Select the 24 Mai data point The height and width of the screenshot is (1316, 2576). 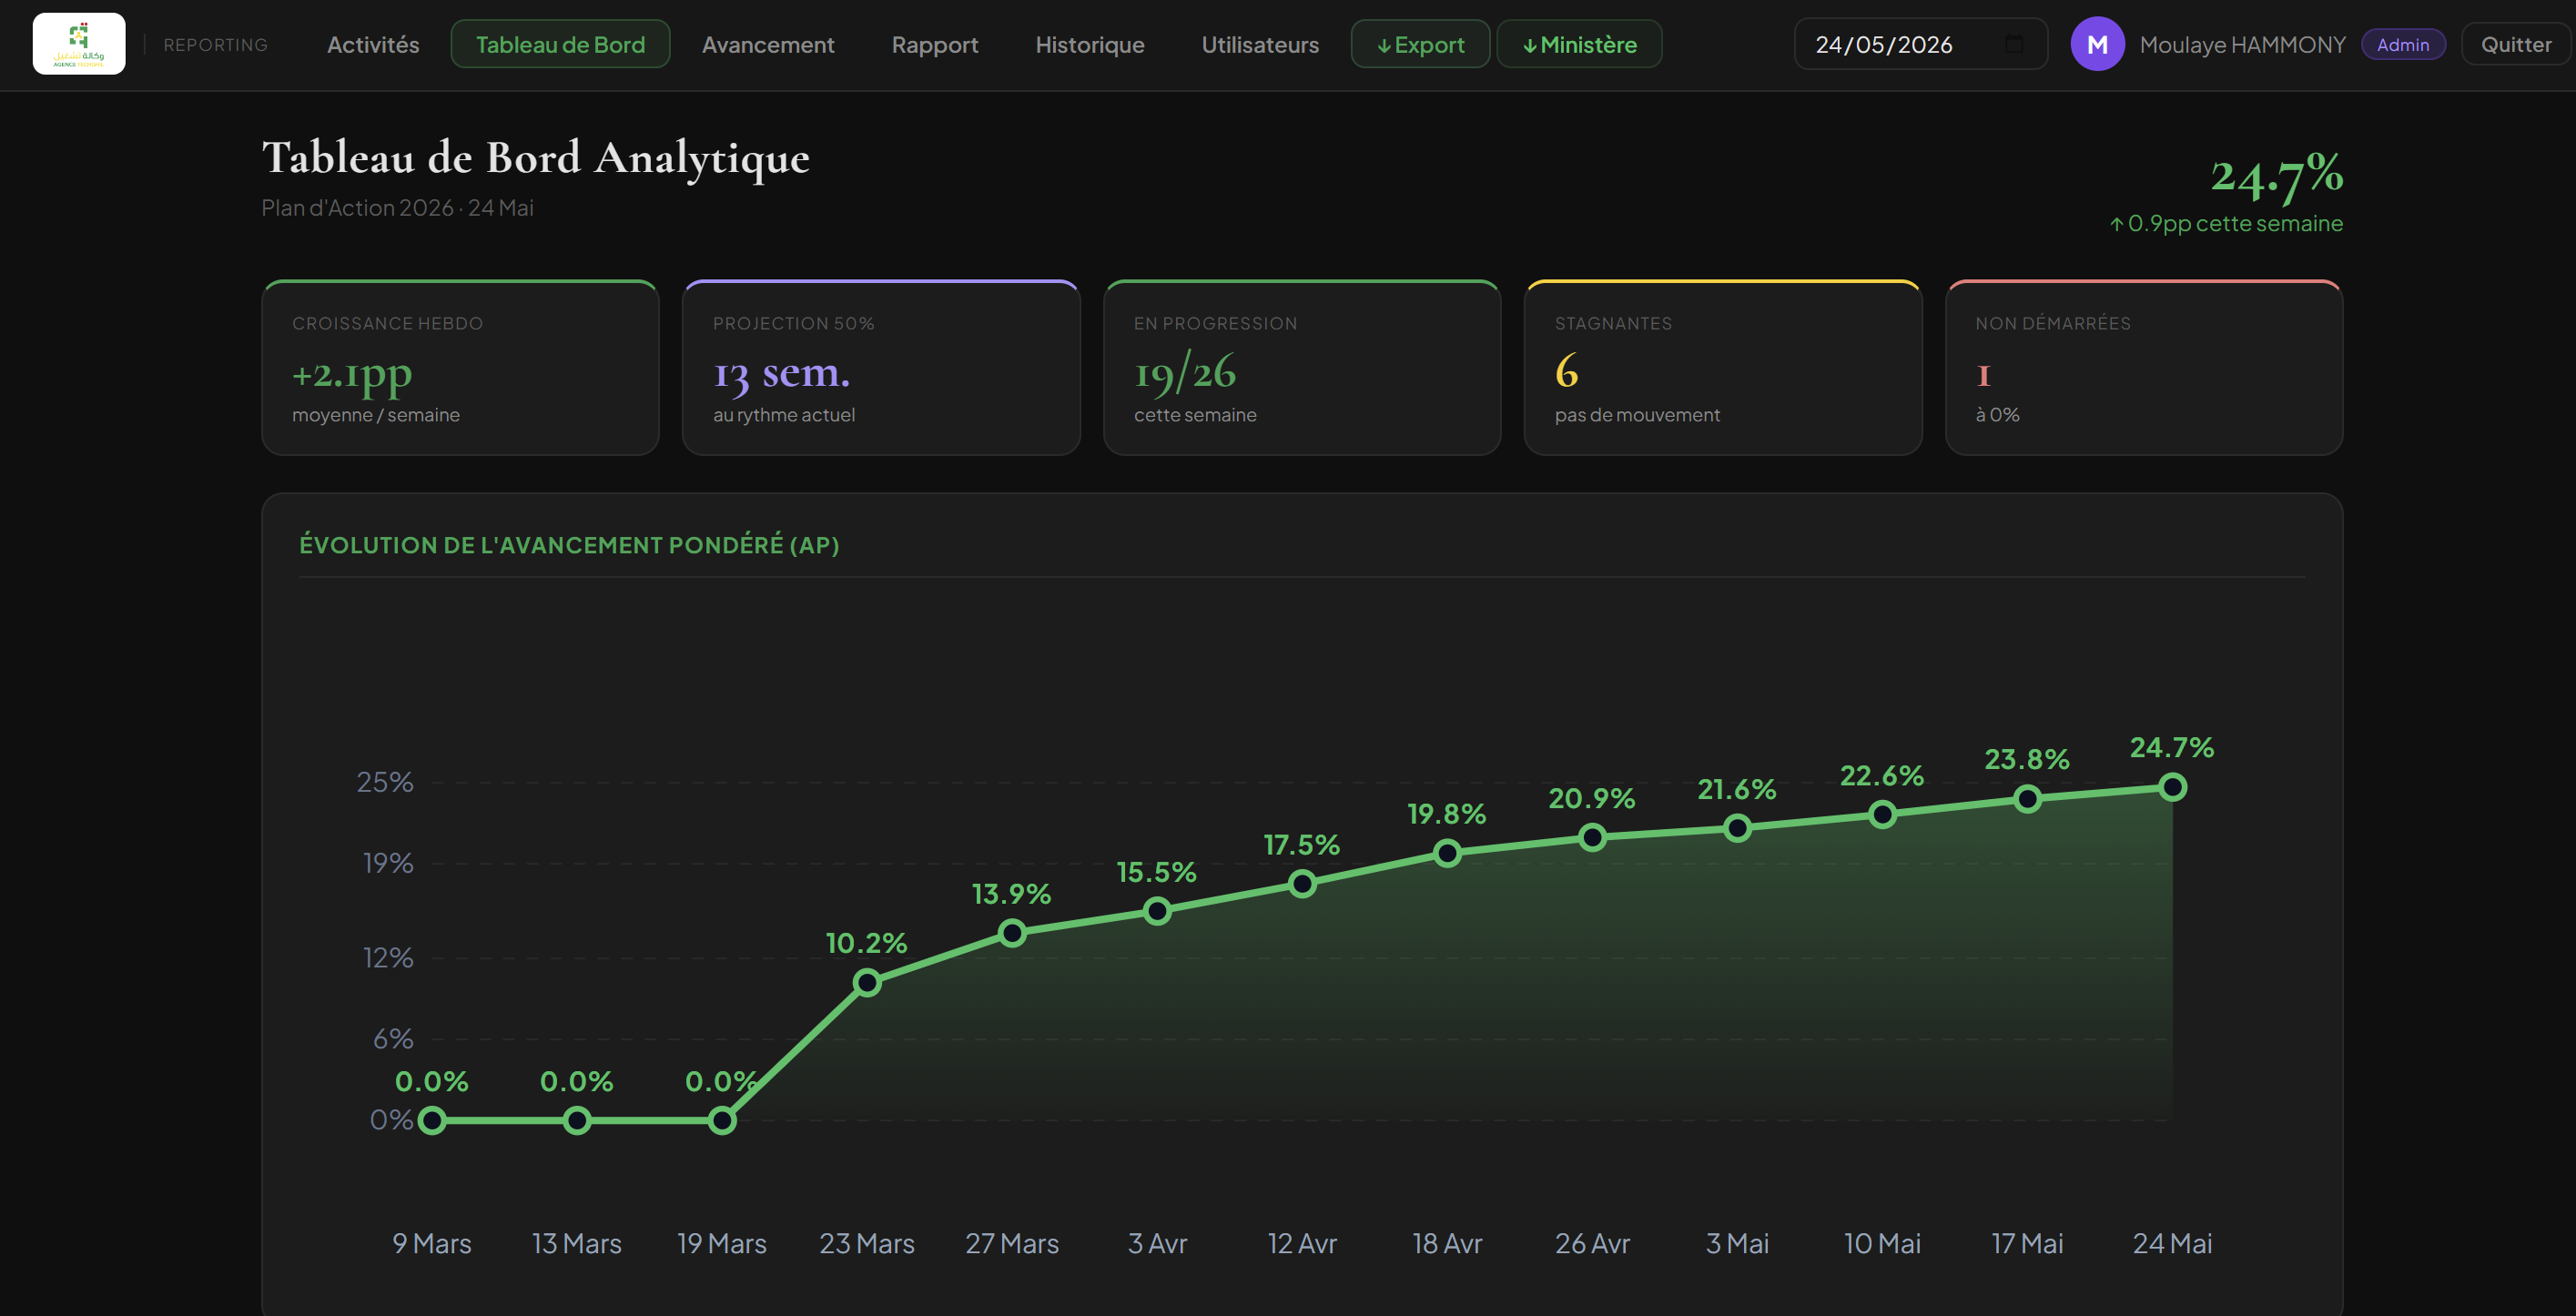pyautogui.click(x=2172, y=788)
